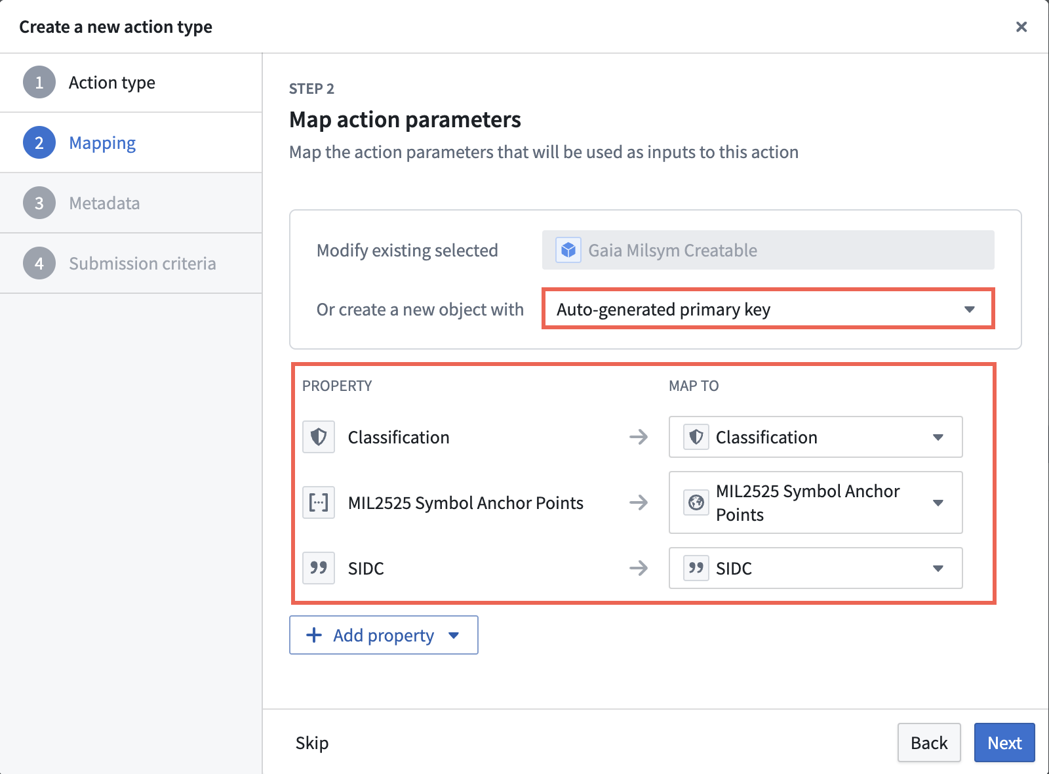Click the Add property button label
The image size is (1049, 774).
pos(384,635)
